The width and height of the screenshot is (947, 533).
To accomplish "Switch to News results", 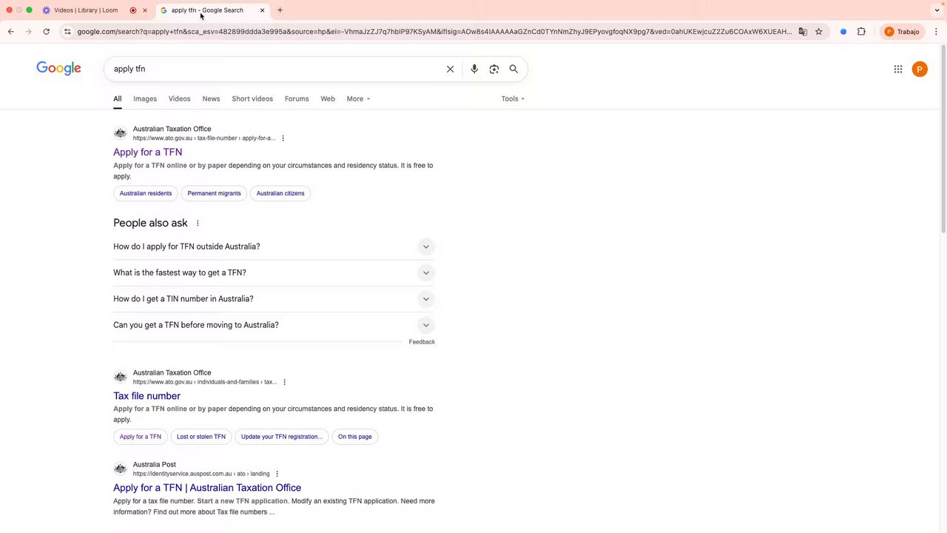I will pos(211,98).
